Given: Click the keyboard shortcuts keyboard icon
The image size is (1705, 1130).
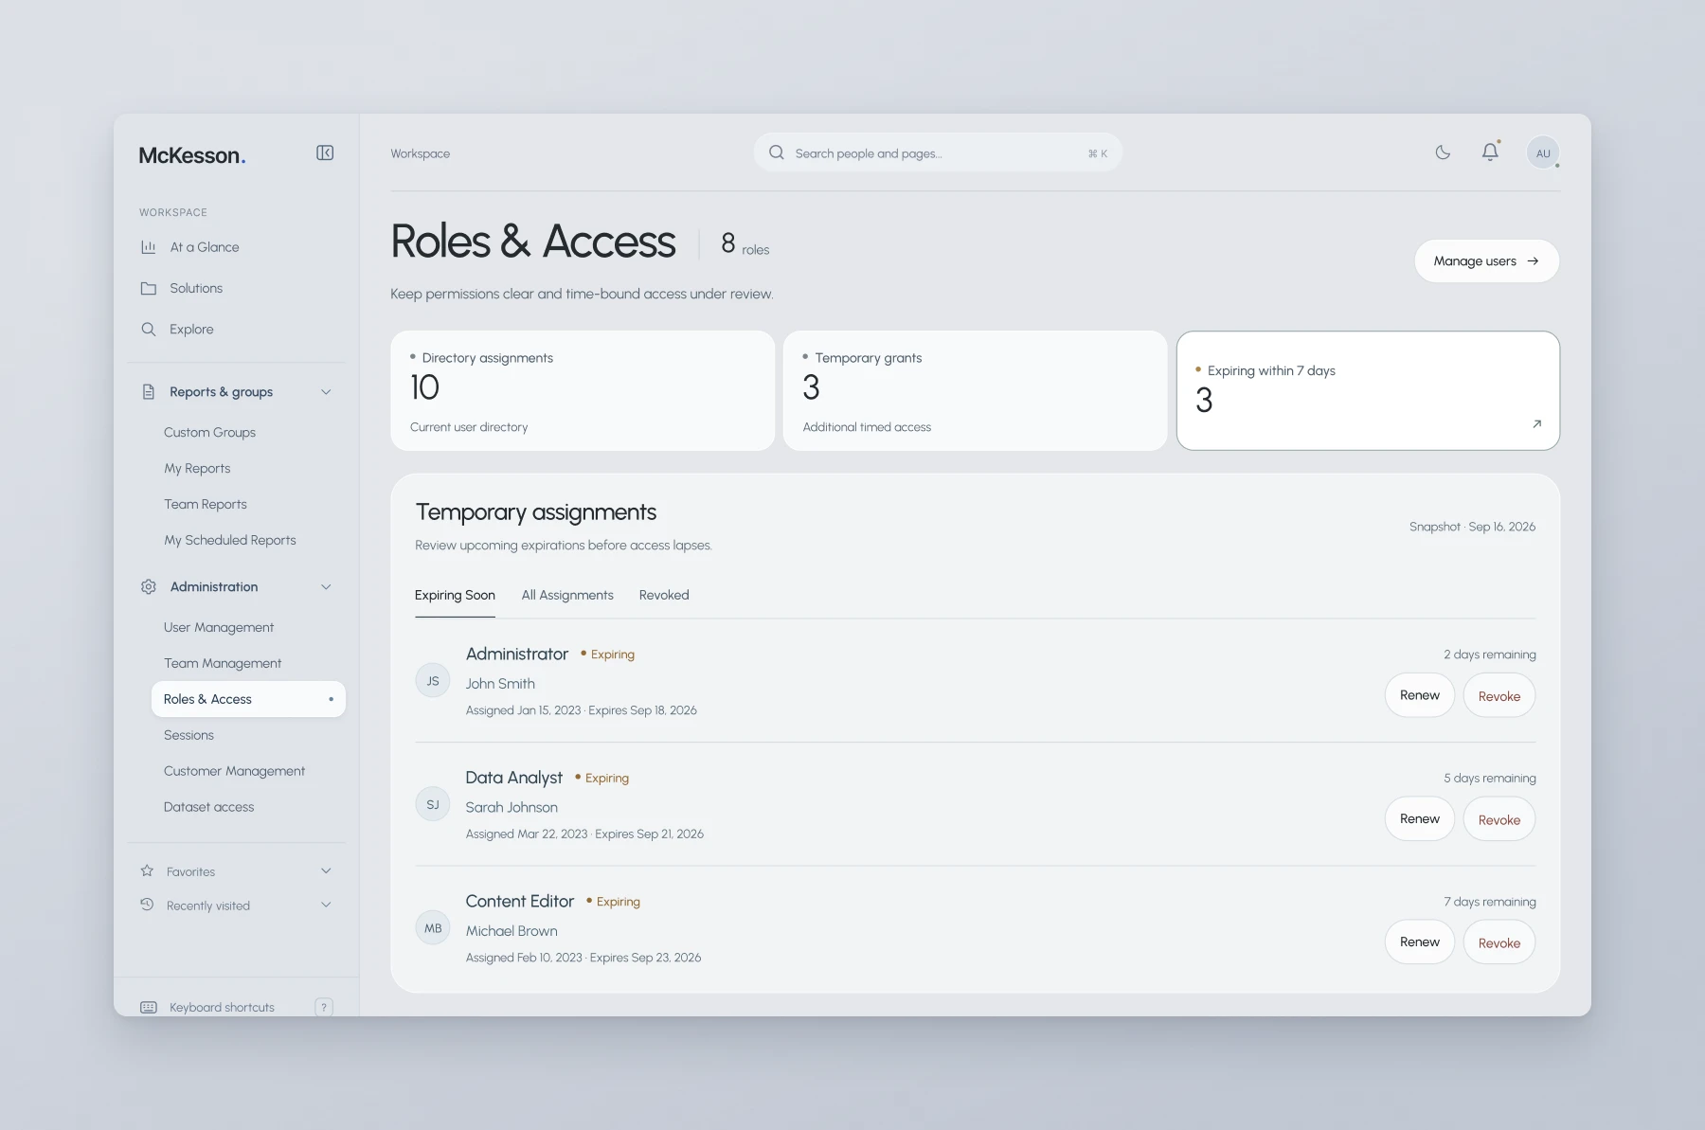Looking at the screenshot, I should pyautogui.click(x=149, y=1007).
